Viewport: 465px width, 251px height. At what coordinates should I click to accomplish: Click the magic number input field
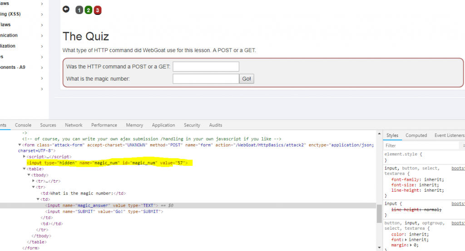[206, 79]
